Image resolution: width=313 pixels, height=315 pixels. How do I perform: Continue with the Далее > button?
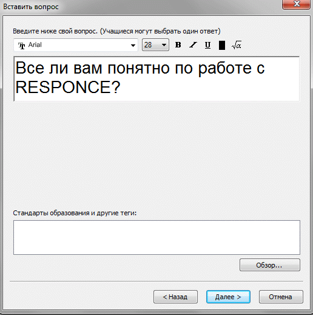(x=228, y=297)
